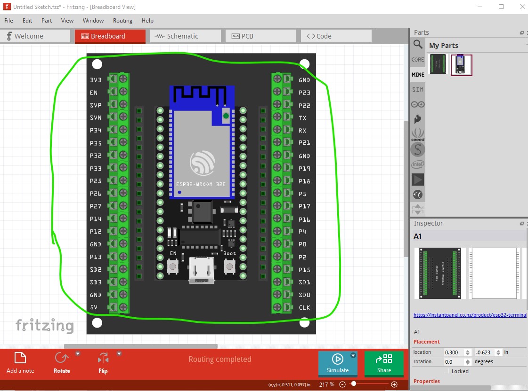Toggle the Locked checkbox
528x391 pixels.
coord(447,371)
